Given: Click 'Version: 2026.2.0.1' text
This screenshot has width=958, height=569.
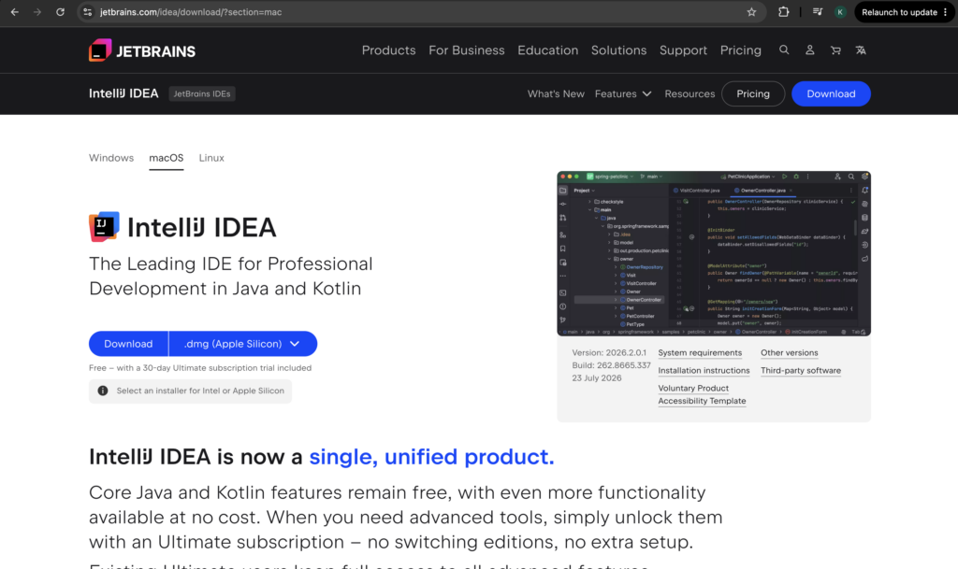Looking at the screenshot, I should point(609,352).
